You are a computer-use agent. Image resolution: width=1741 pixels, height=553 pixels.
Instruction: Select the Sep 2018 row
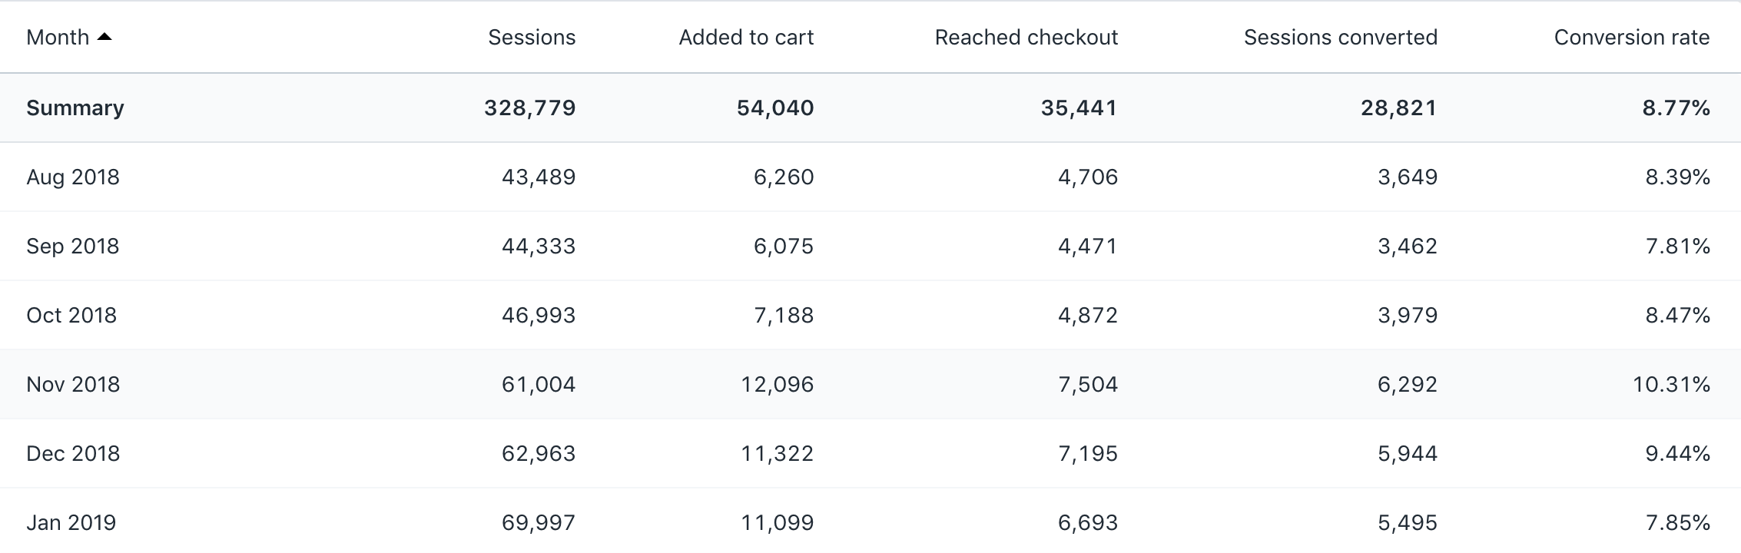coord(73,246)
